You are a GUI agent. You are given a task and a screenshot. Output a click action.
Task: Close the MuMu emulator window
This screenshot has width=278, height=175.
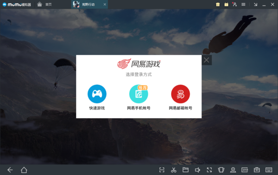click(272, 5)
